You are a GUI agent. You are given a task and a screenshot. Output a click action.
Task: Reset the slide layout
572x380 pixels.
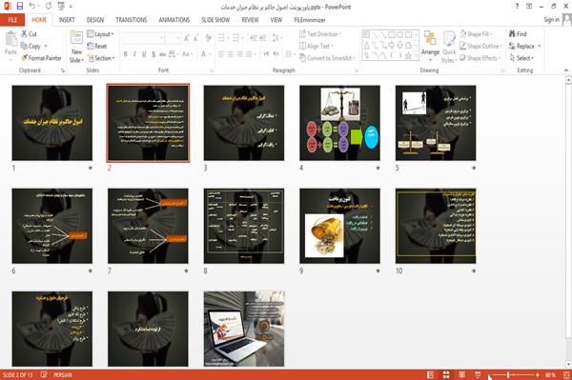point(97,46)
